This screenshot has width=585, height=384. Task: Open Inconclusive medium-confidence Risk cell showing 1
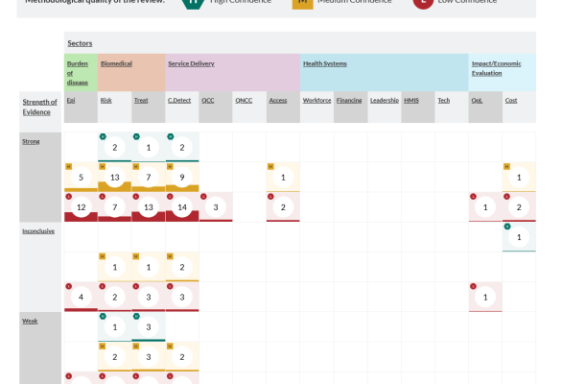(114, 267)
